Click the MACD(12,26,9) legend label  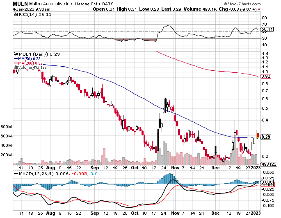tap(36, 173)
